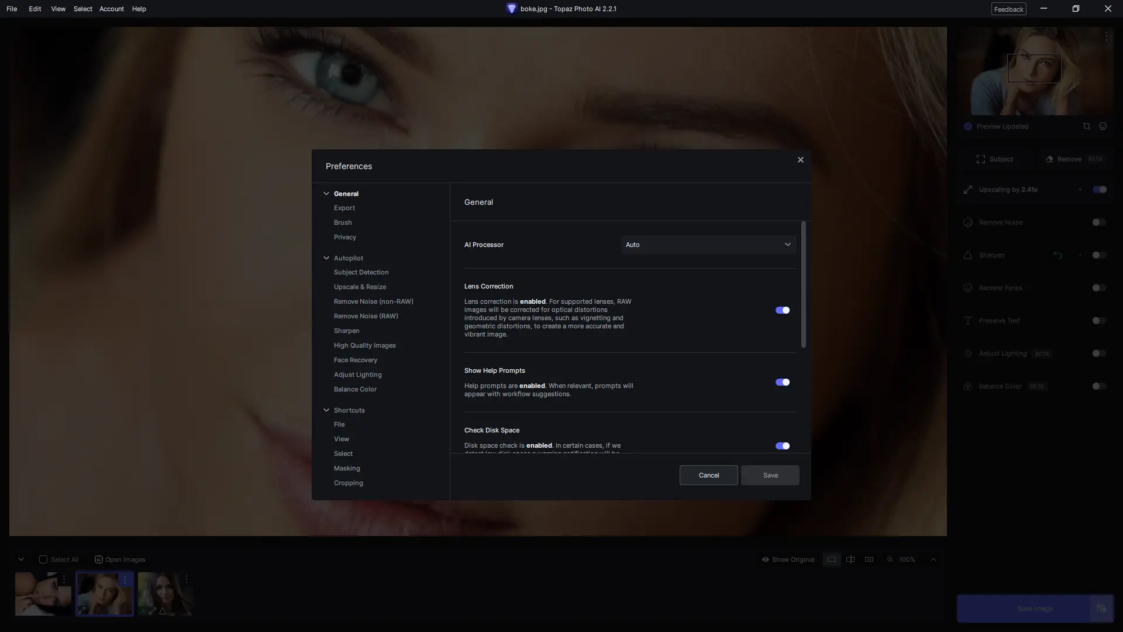This screenshot has width=1123, height=632.
Task: Open the Export preferences page
Action: click(x=345, y=208)
